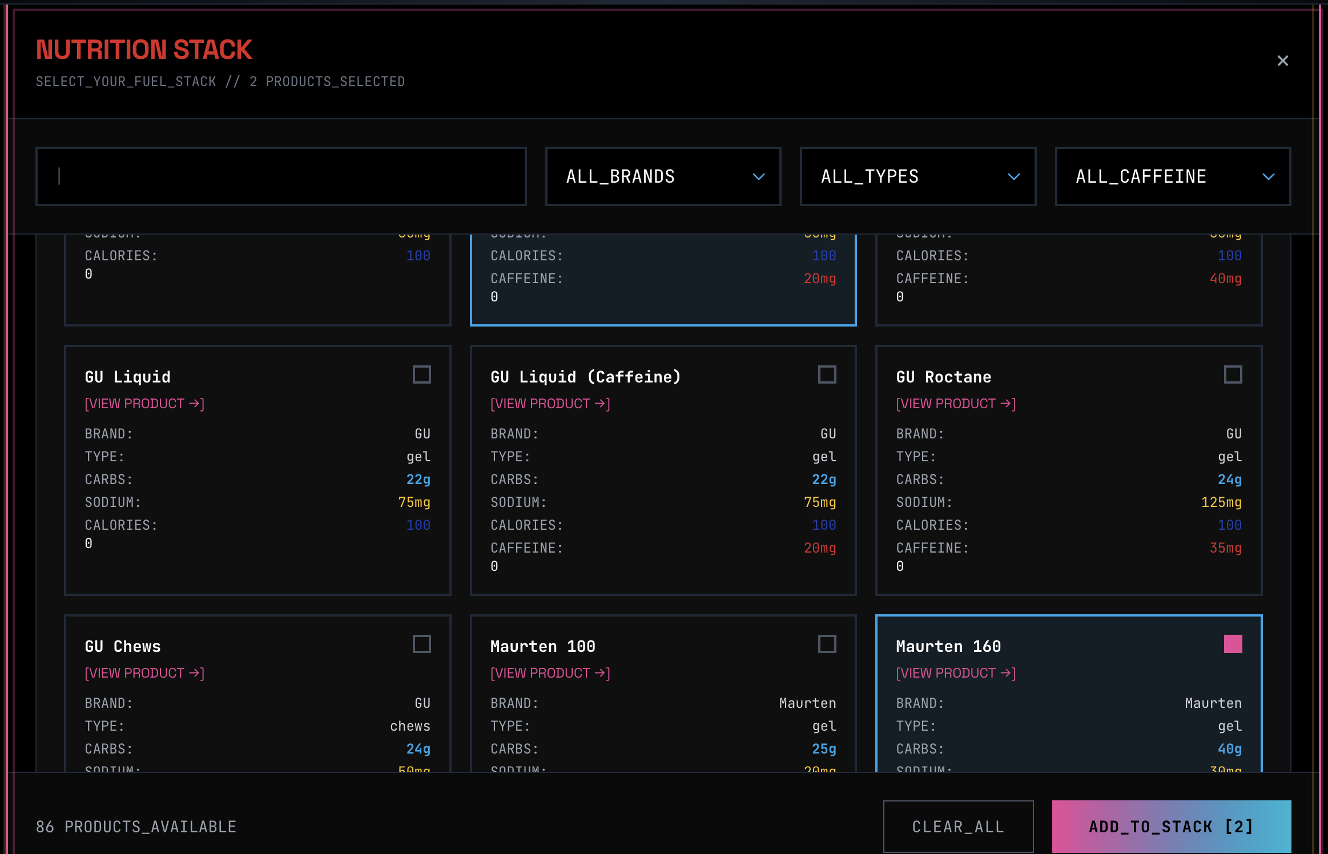This screenshot has height=854, width=1328.
Task: Tick the GU Roctane checkbox
Action: (x=1233, y=375)
